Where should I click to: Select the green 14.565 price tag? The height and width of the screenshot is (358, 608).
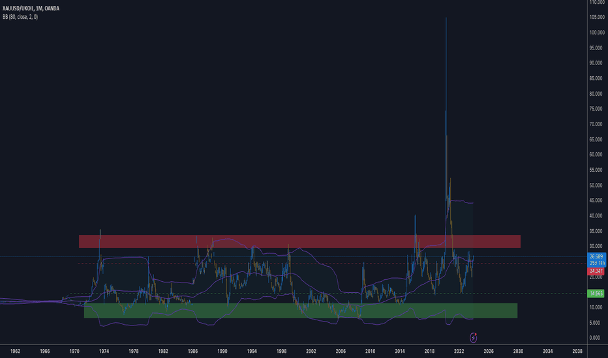coord(596,294)
